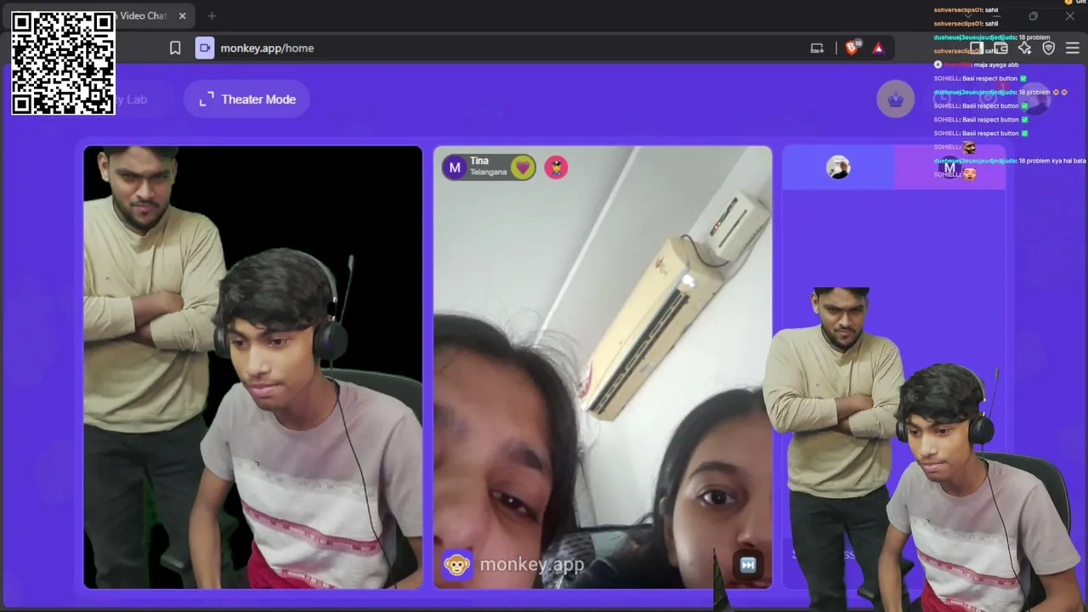The height and width of the screenshot is (612, 1088).
Task: Close the Video Chat browser tab
Action: (x=182, y=16)
